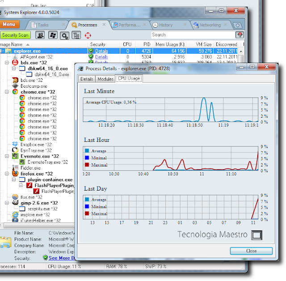Click the firefox.exe icon
Image resolution: width=286 pixels, height=281 pixels.
pyautogui.click(x=15, y=173)
